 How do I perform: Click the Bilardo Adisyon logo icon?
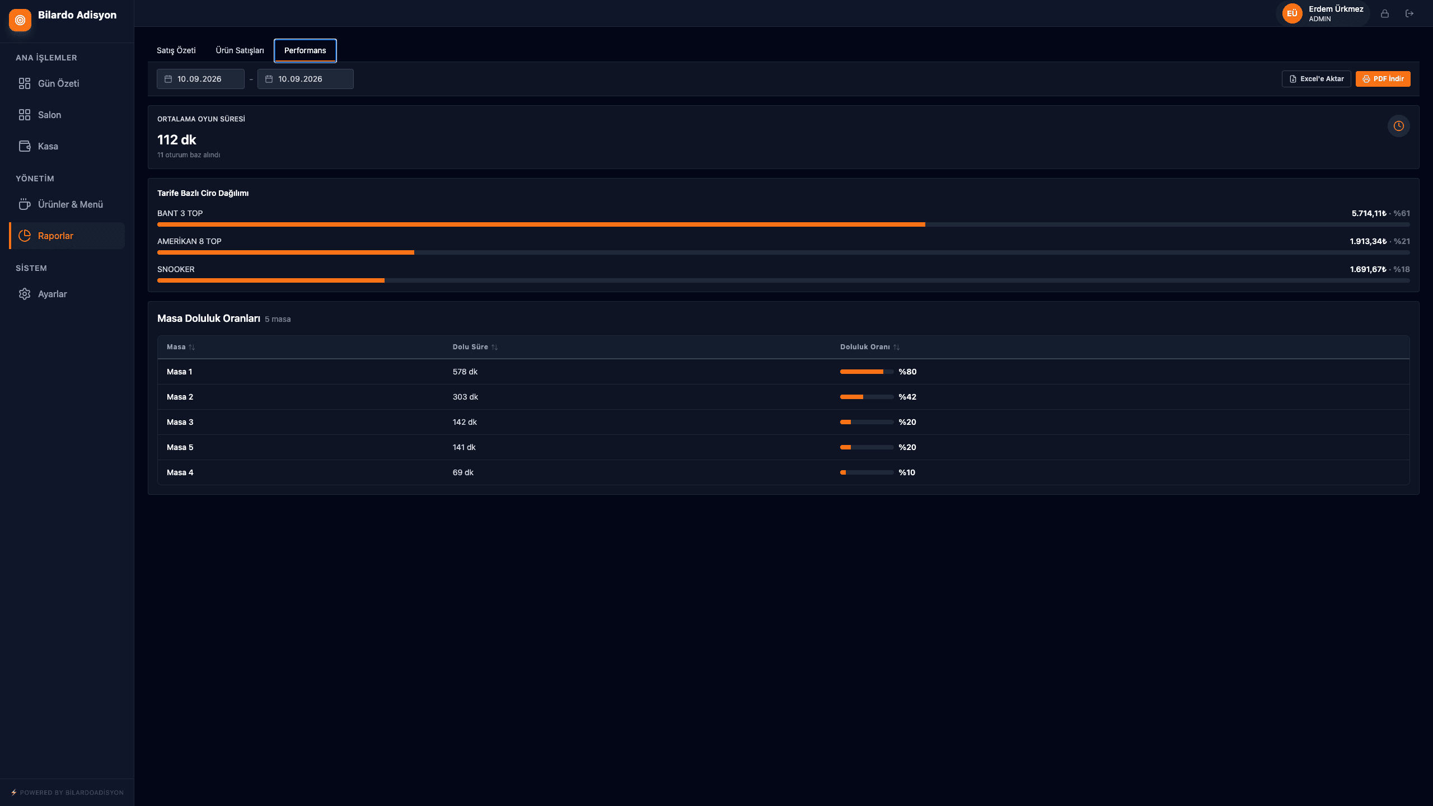pyautogui.click(x=20, y=20)
